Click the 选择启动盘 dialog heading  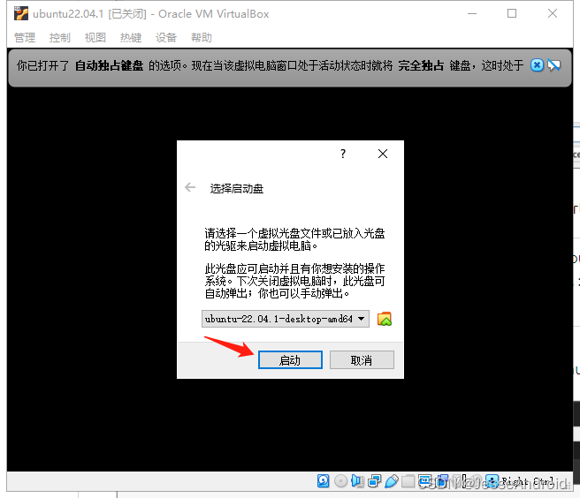237,188
